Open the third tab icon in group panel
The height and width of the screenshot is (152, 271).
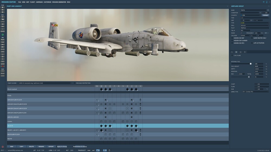(240, 52)
